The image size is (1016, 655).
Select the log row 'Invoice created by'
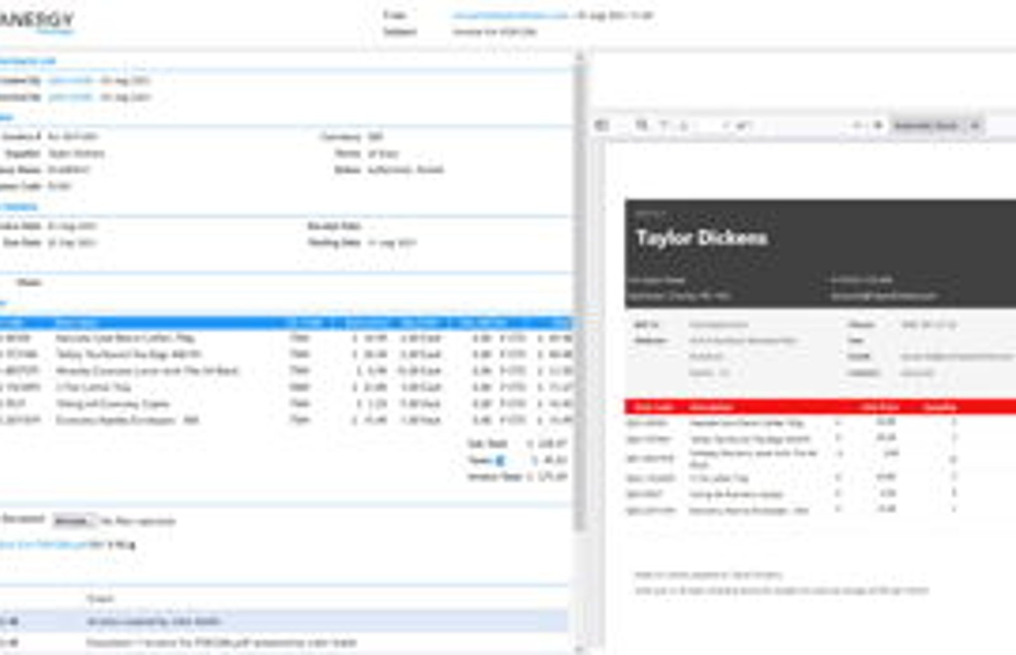click(284, 622)
